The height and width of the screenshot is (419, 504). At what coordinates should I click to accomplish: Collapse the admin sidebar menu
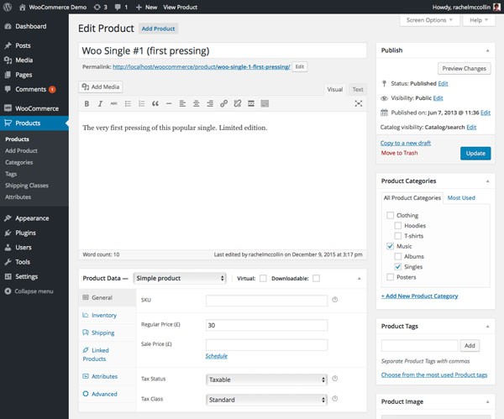tap(29, 291)
